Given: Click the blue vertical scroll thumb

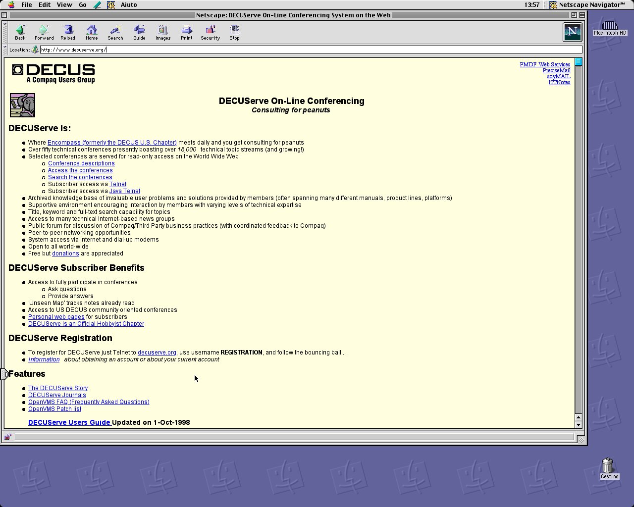Looking at the screenshot, I should pyautogui.click(x=578, y=61).
